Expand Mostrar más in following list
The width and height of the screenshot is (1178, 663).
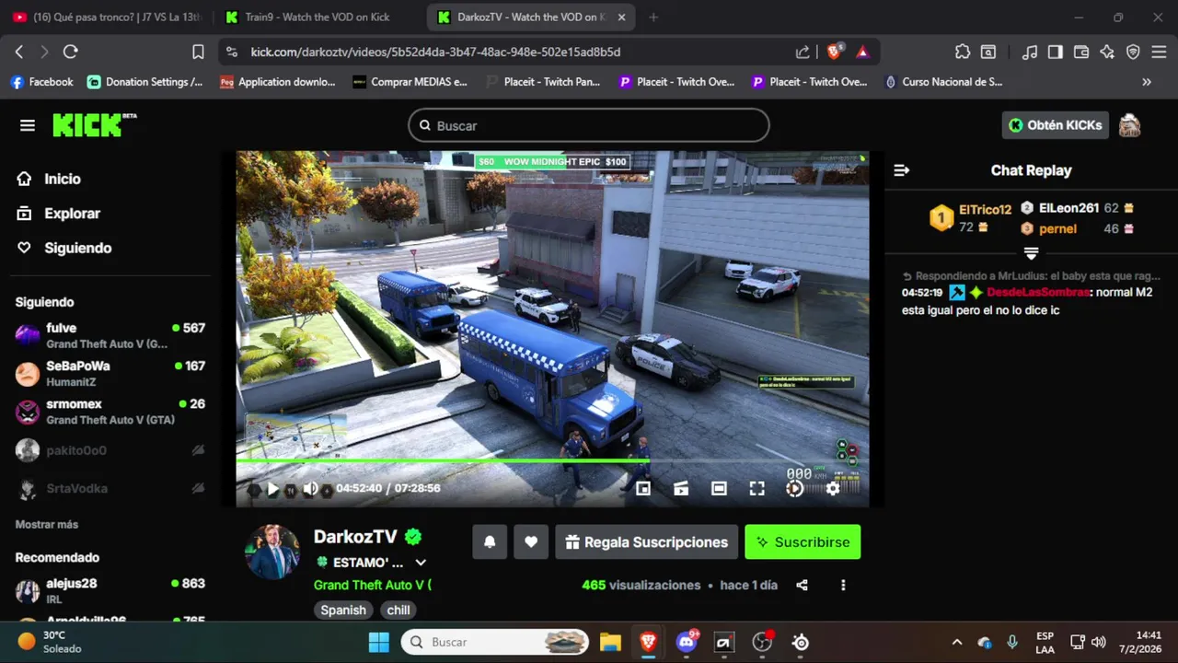[x=47, y=524]
